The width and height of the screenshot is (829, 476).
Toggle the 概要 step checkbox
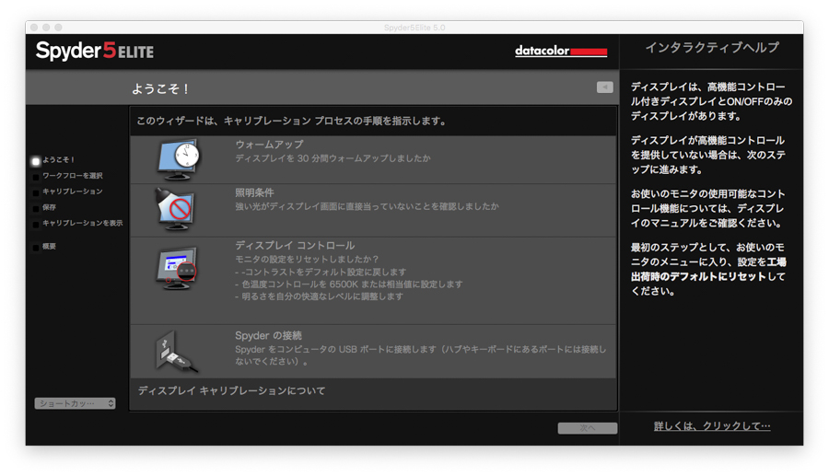36,248
